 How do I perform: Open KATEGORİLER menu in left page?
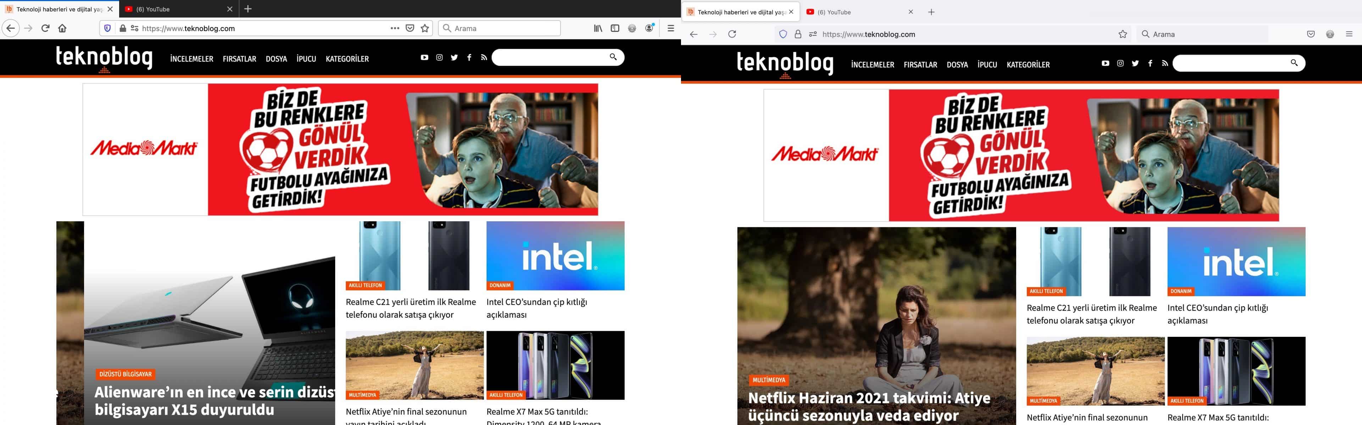click(347, 58)
